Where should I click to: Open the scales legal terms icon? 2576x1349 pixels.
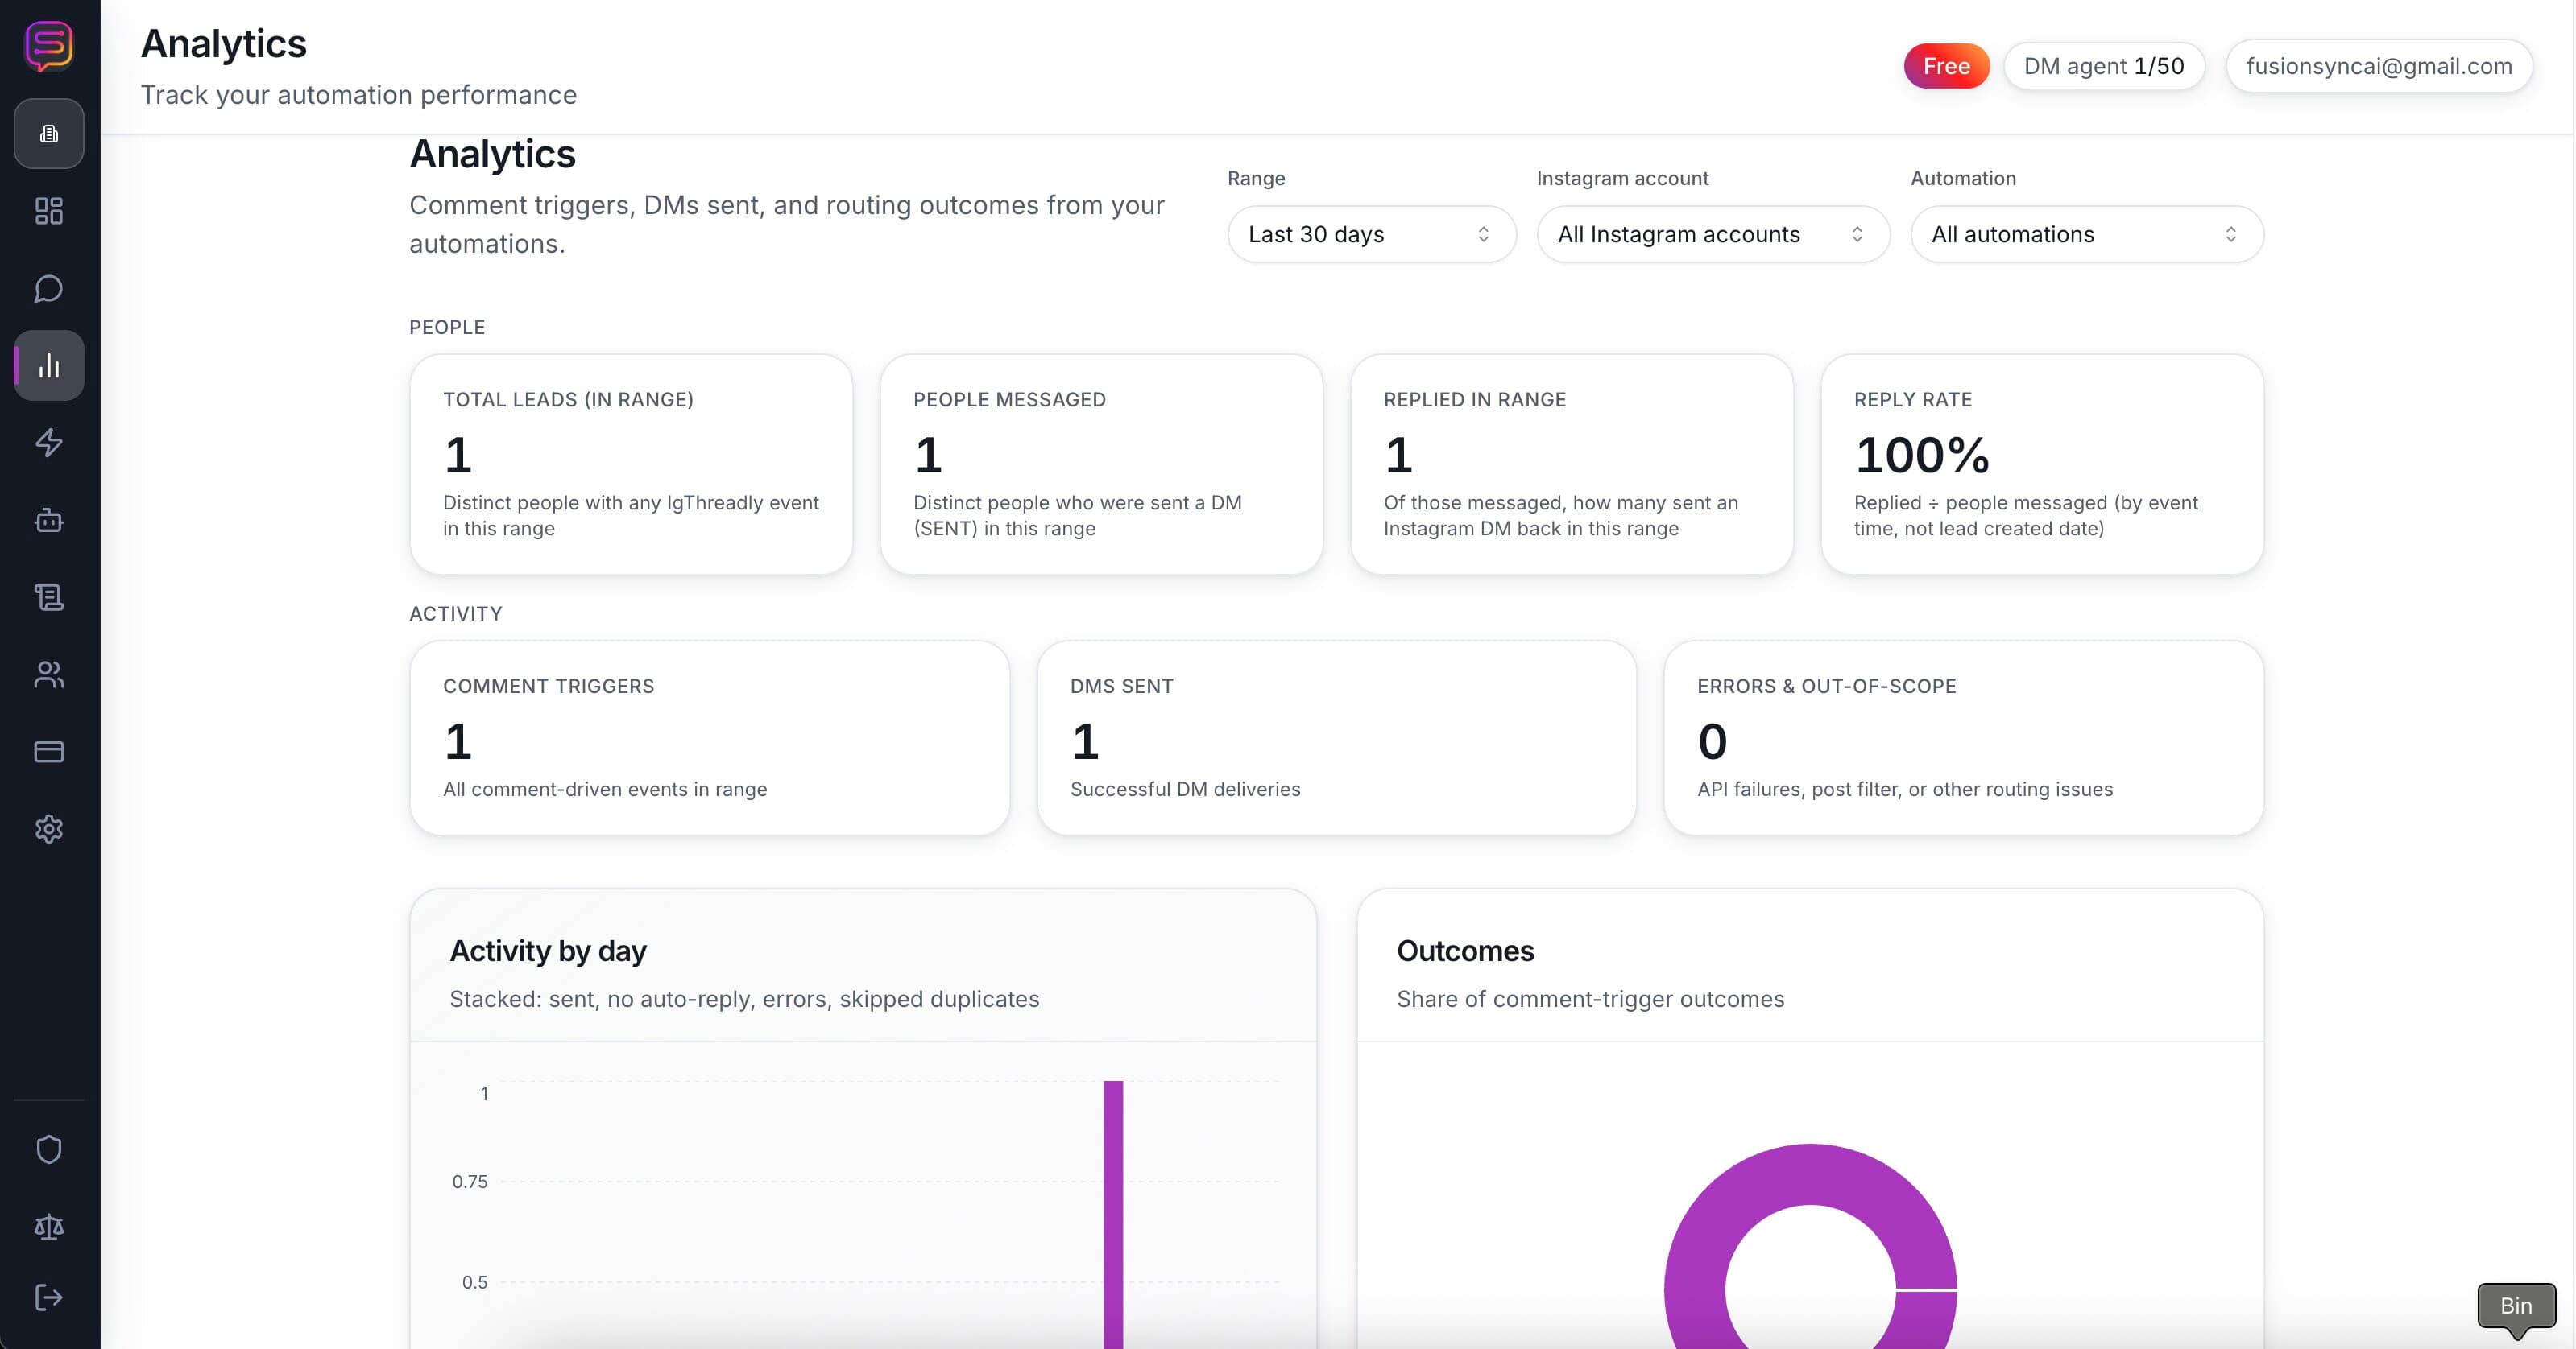pyautogui.click(x=49, y=1227)
